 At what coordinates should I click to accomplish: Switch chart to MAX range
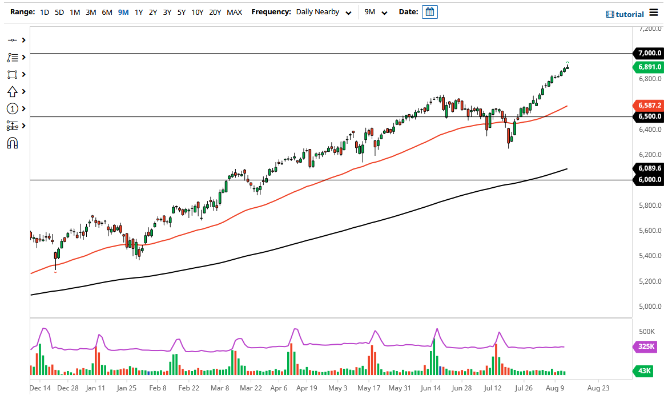tap(234, 11)
